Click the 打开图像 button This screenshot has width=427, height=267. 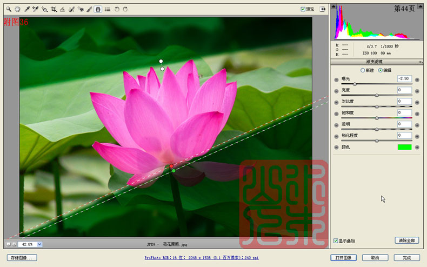click(343, 258)
